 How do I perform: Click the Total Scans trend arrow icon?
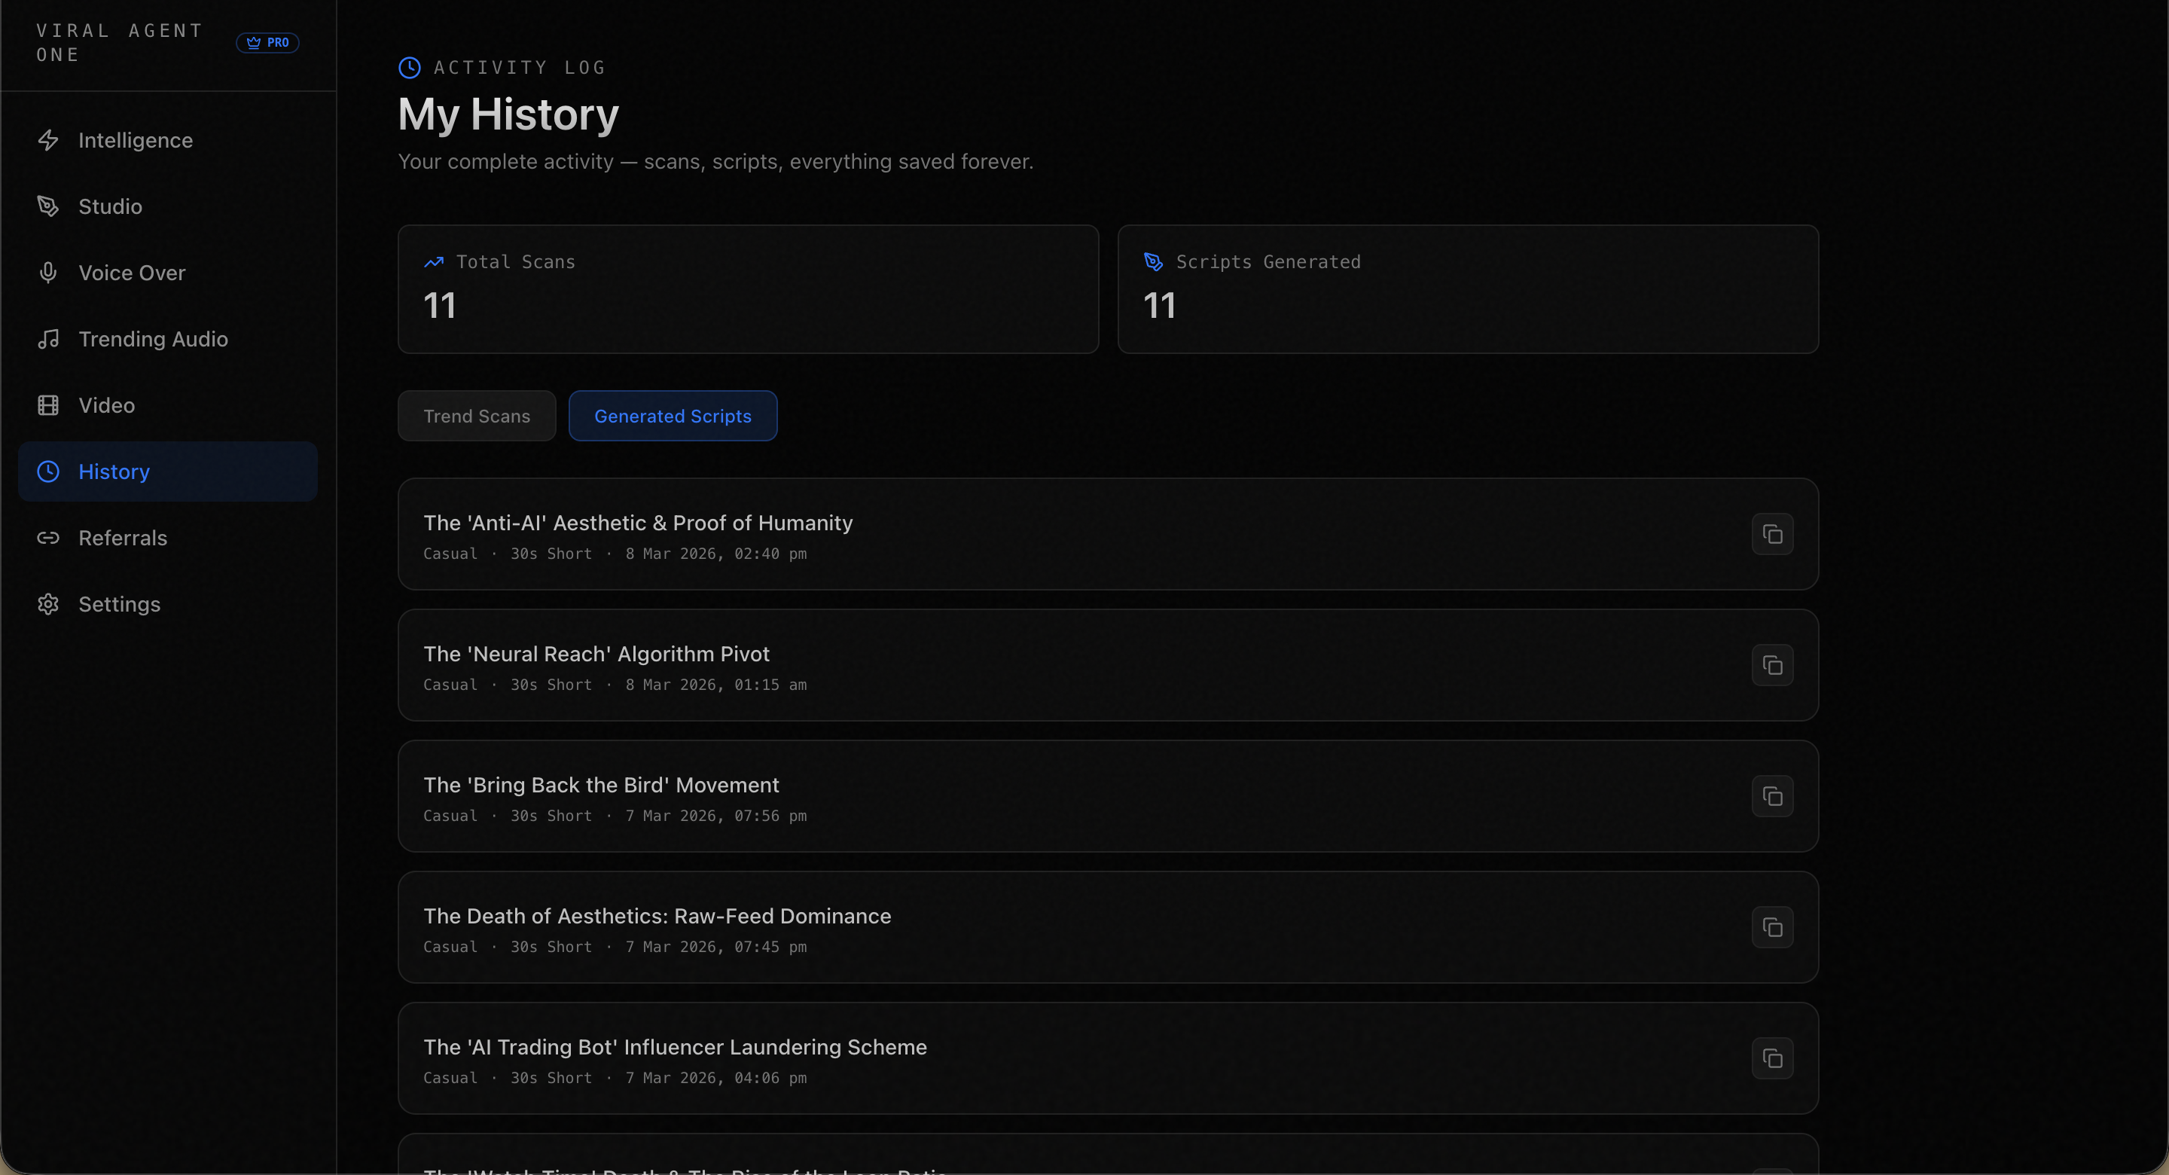coord(434,262)
